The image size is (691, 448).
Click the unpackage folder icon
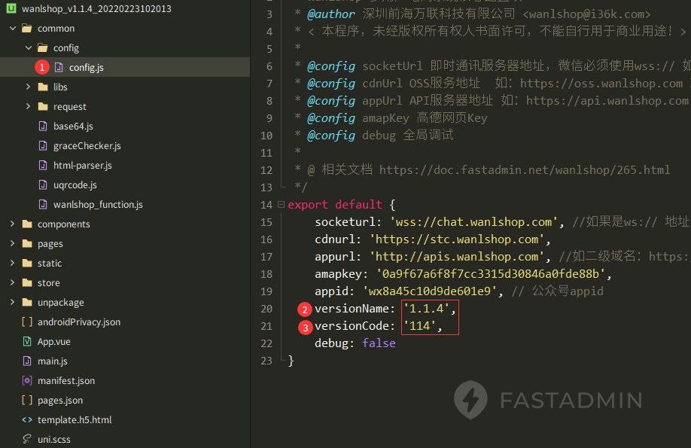(x=27, y=302)
